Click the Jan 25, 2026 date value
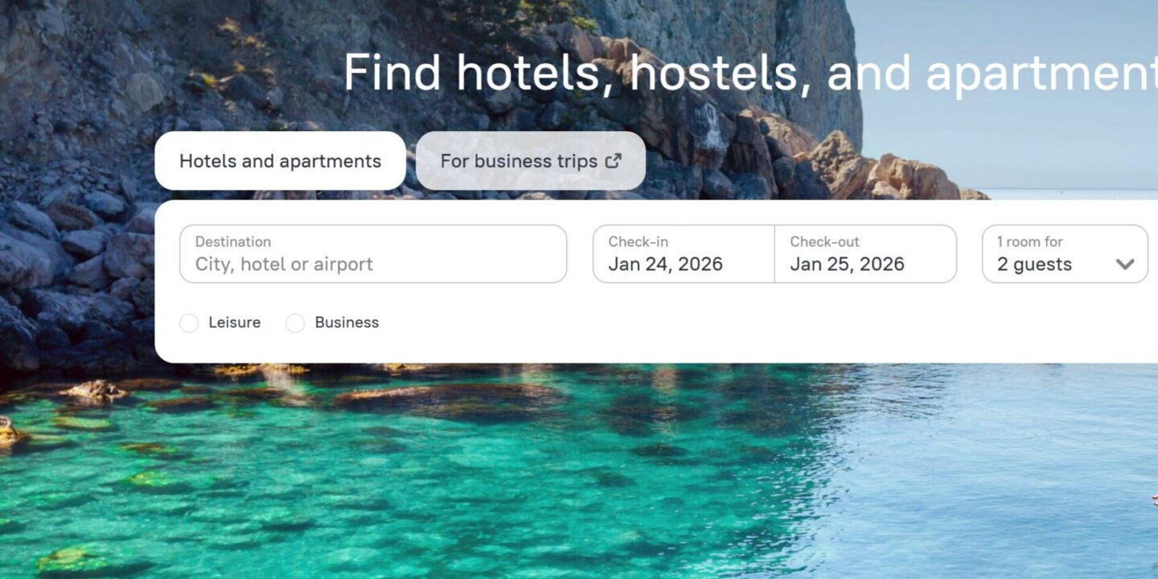1158x579 pixels. (847, 265)
